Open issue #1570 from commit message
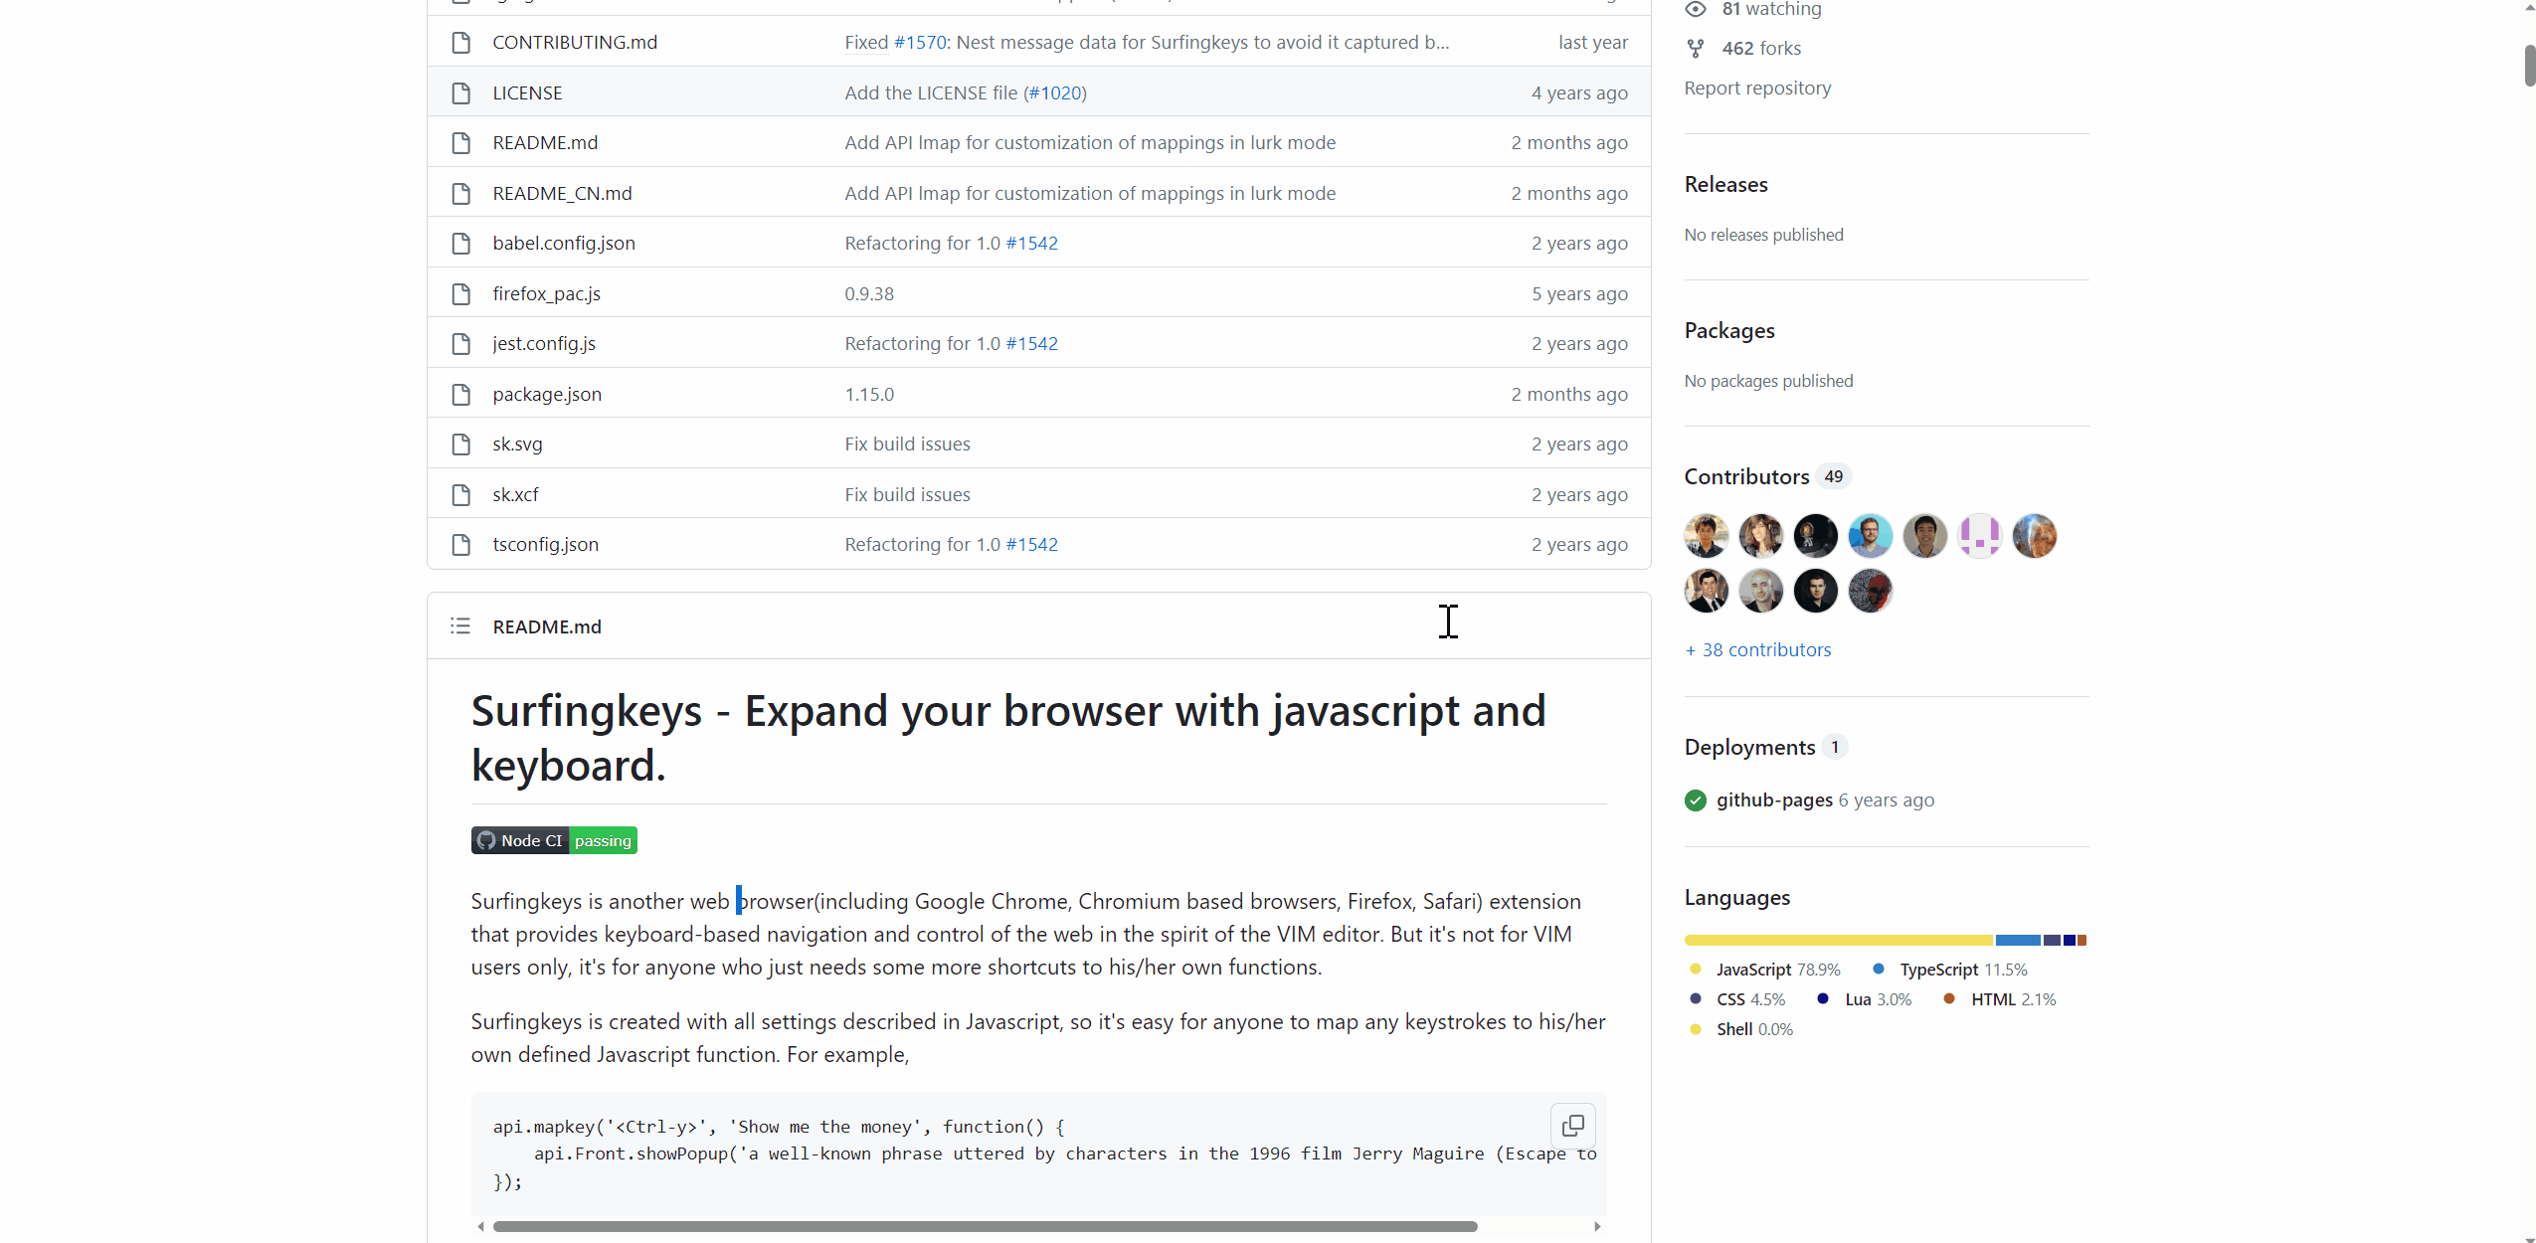The image size is (2536, 1243). click(919, 42)
